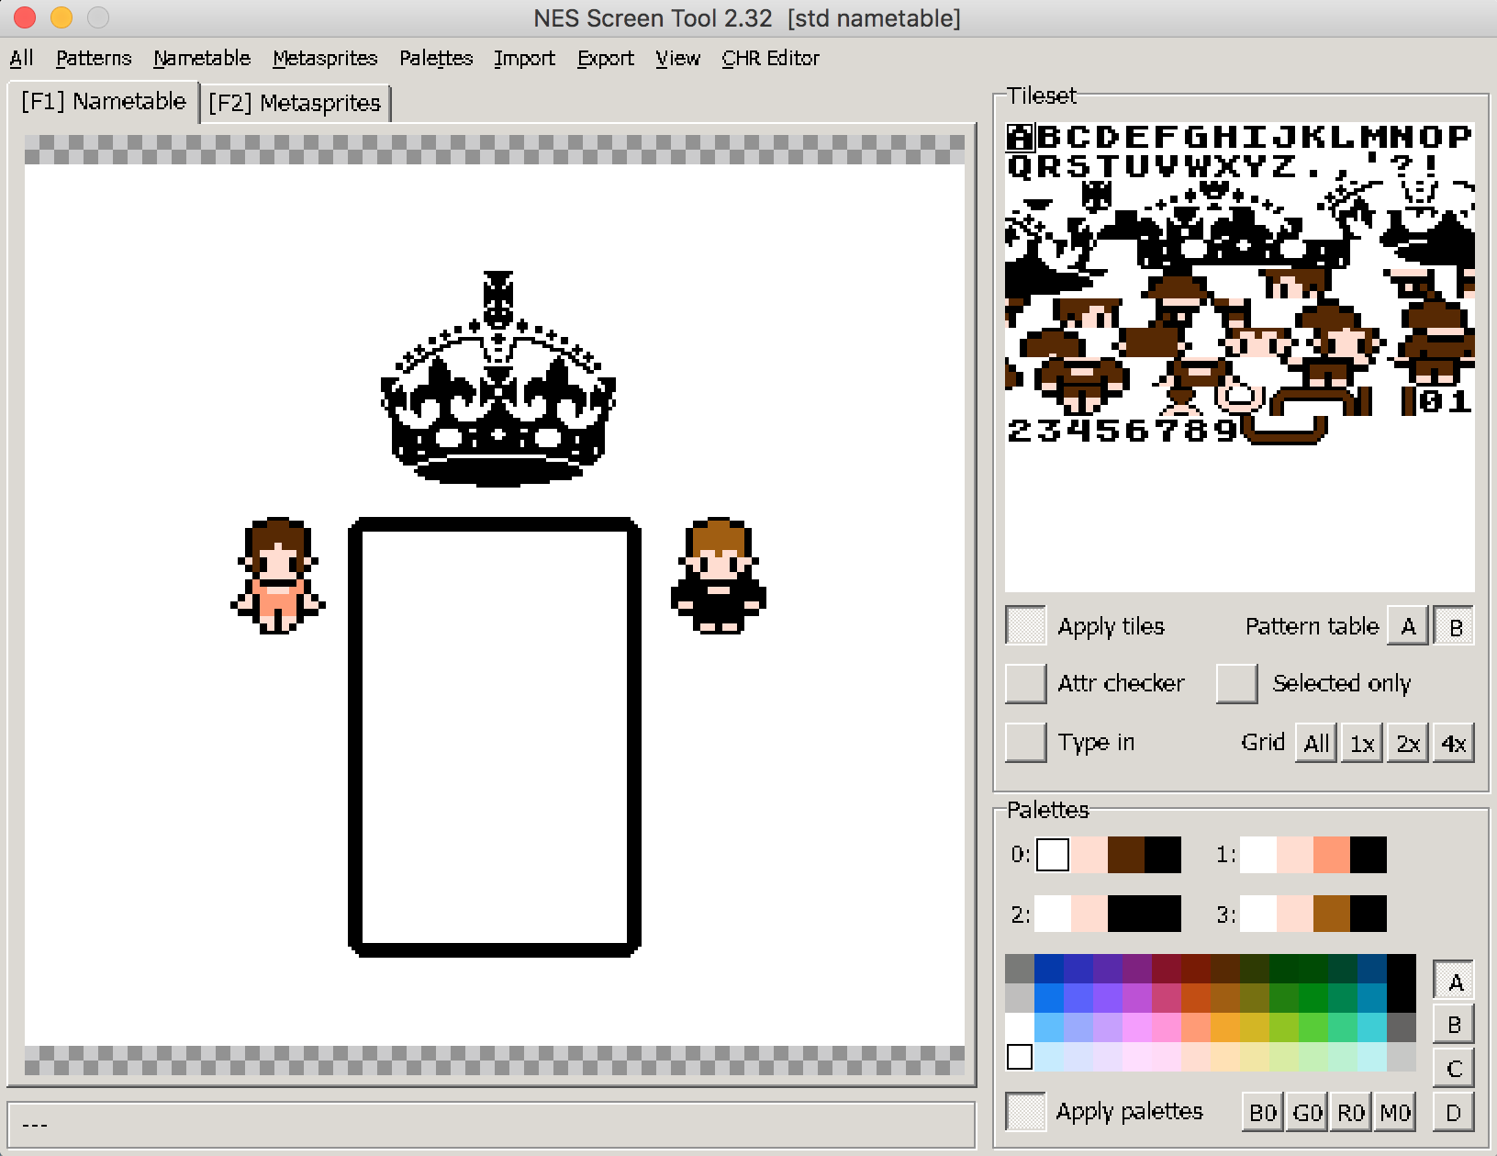
Task: Open the Nametable menu
Action: 202,58
